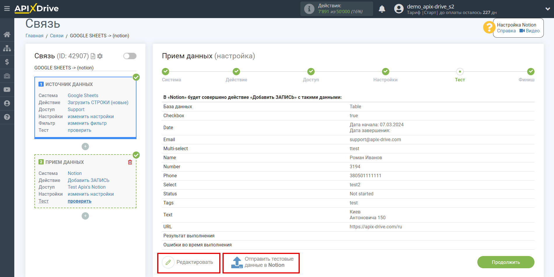The image size is (554, 277).
Task: Open the briefcase sidebar icon
Action: point(7,76)
